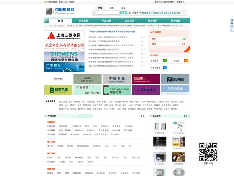The width and height of the screenshot is (234, 176).
Task: Click the 手机访问 QR code image
Action: click(208, 152)
